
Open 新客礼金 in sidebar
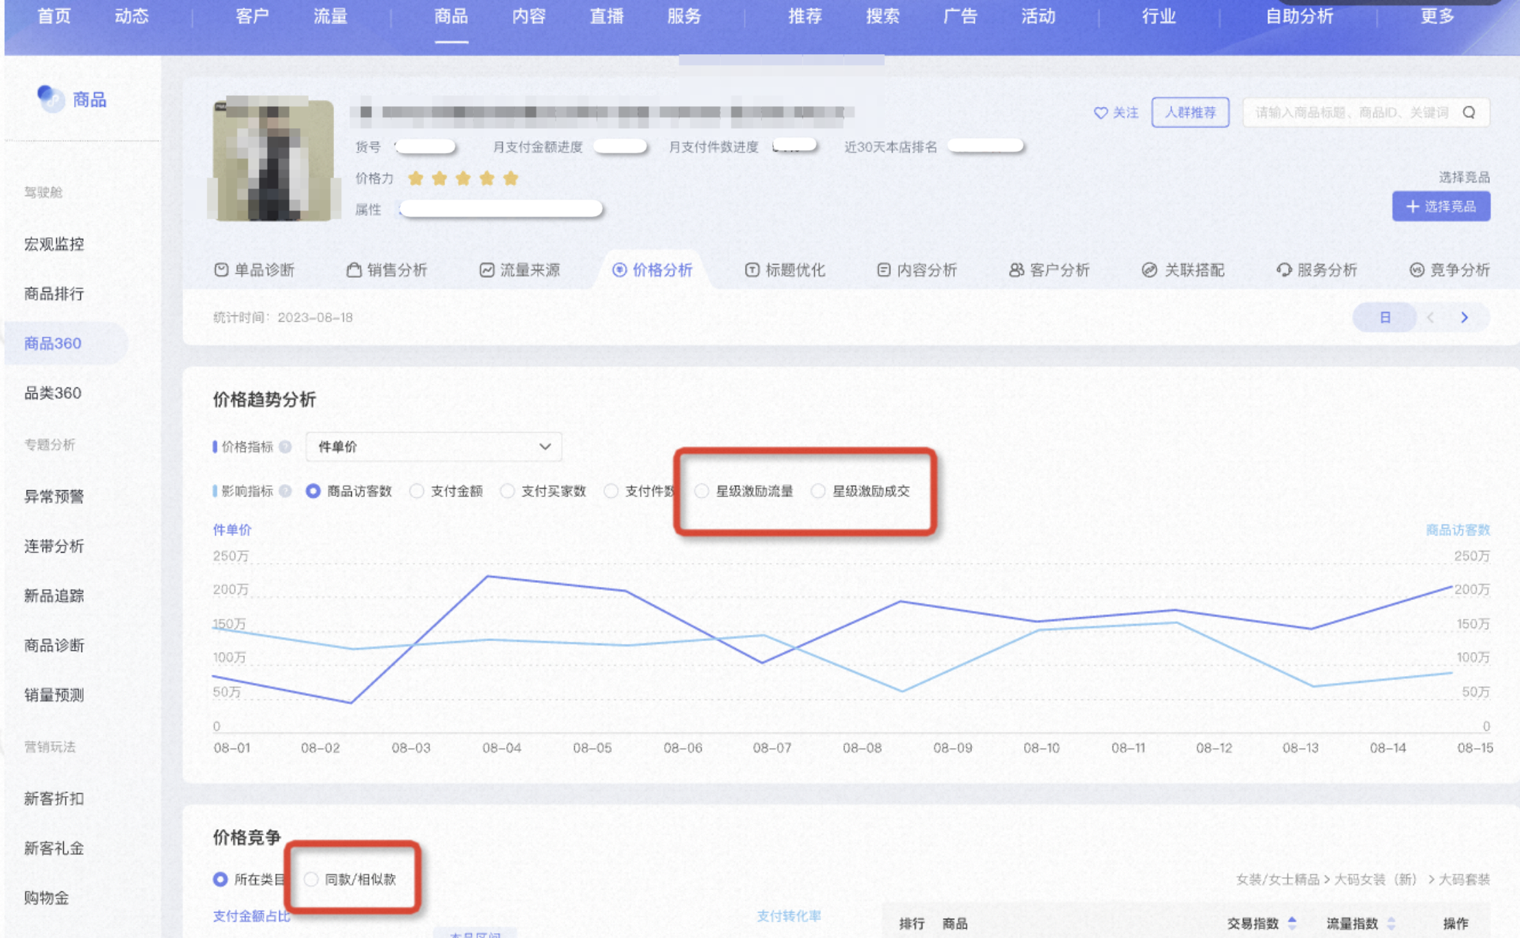coord(54,848)
